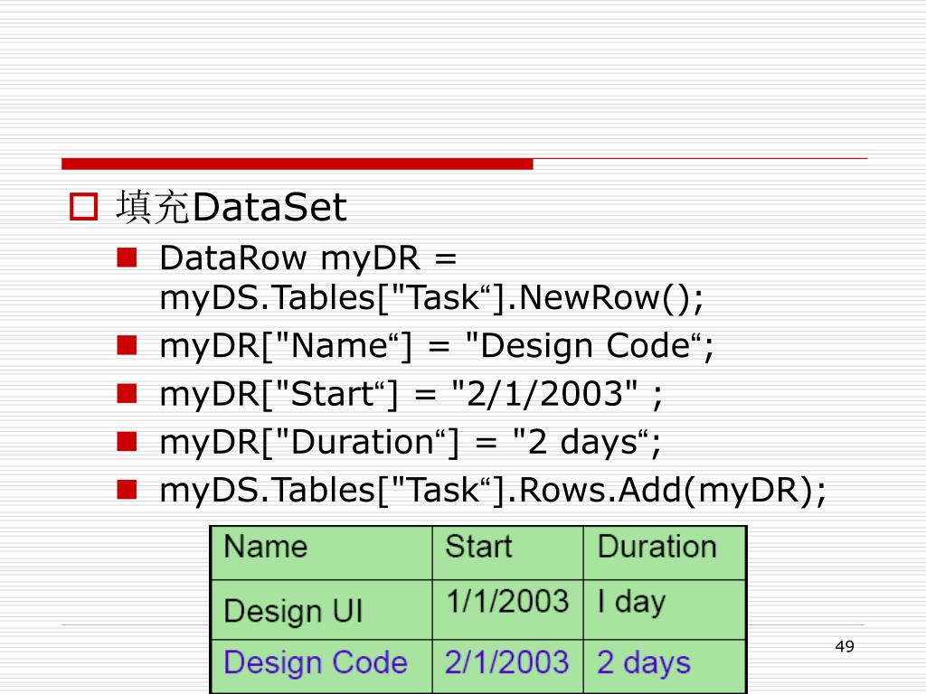
Task: Click the red bullet beside DataRow myDR line
Action: click(127, 258)
